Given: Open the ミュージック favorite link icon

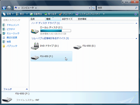Looking at the screenshot, I should click(x=4, y=33).
